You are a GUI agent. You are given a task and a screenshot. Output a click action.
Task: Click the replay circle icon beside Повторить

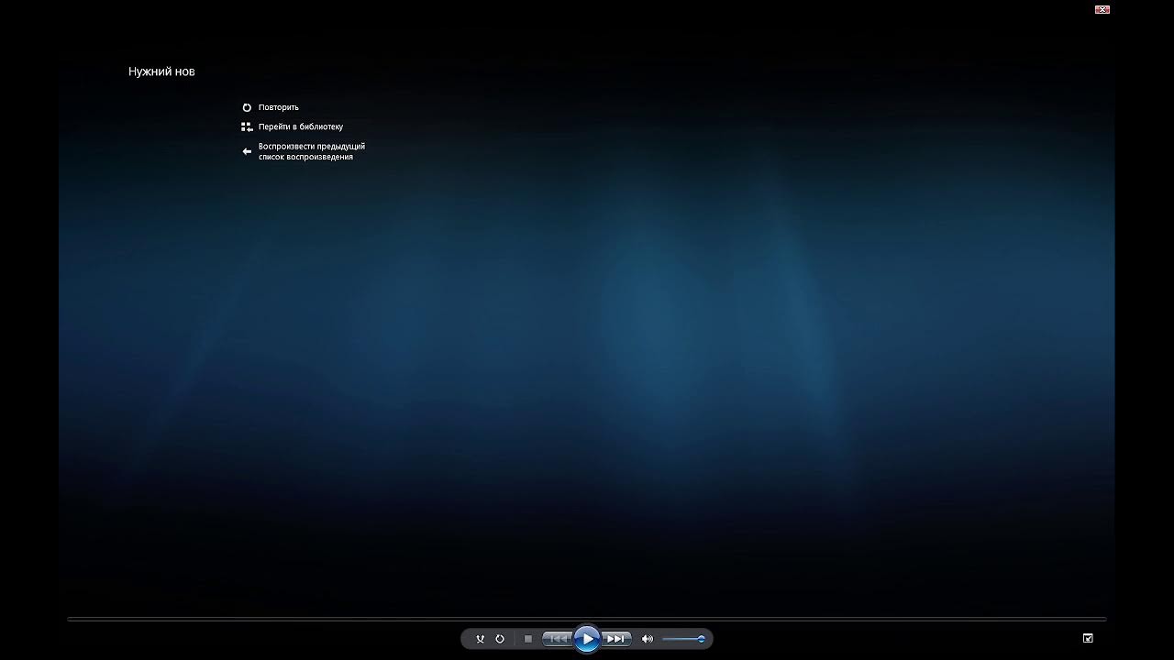(247, 107)
